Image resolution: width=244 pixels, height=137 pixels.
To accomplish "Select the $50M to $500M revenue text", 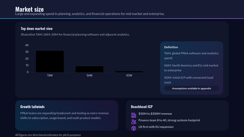I will [x=155, y=114].
